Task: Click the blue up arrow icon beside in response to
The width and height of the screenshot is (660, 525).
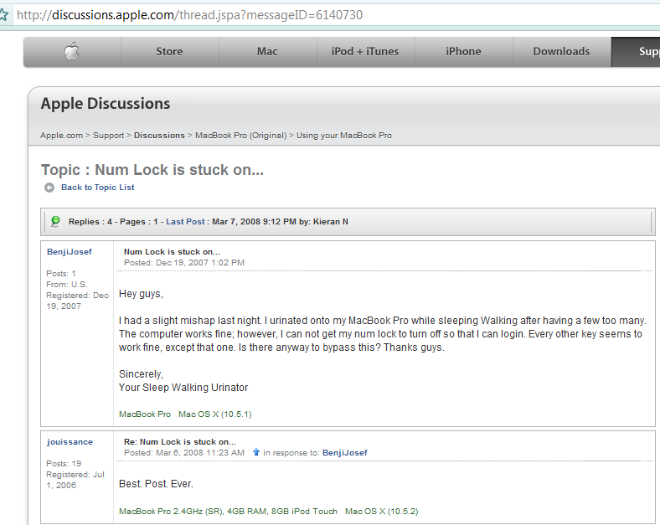Action: coord(256,452)
